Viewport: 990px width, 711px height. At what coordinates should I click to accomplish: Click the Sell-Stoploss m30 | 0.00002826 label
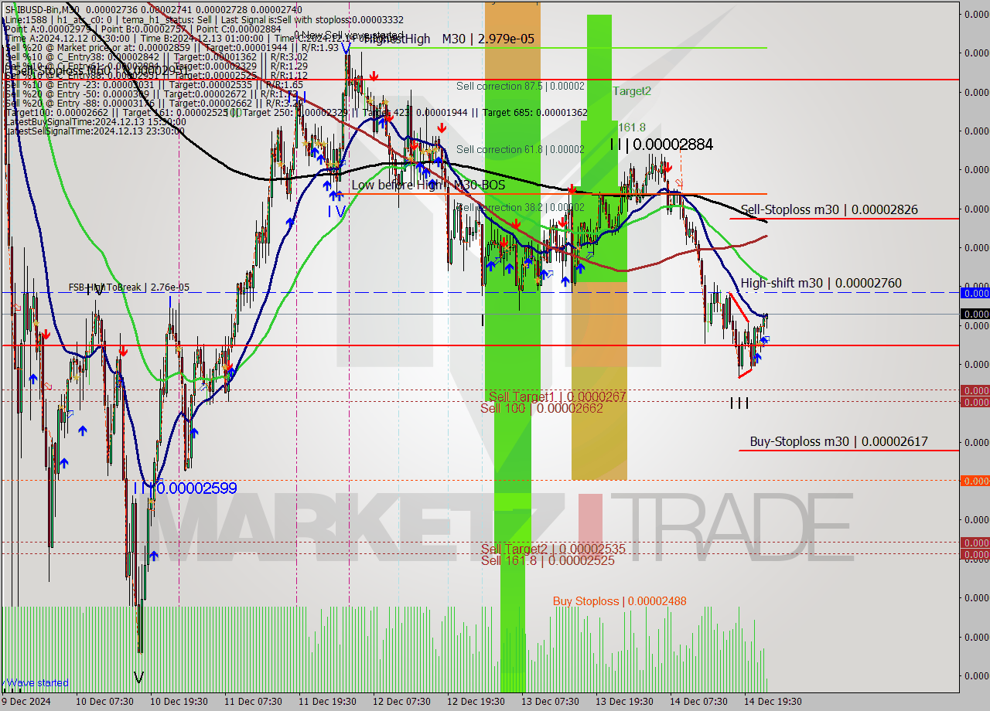coord(829,209)
